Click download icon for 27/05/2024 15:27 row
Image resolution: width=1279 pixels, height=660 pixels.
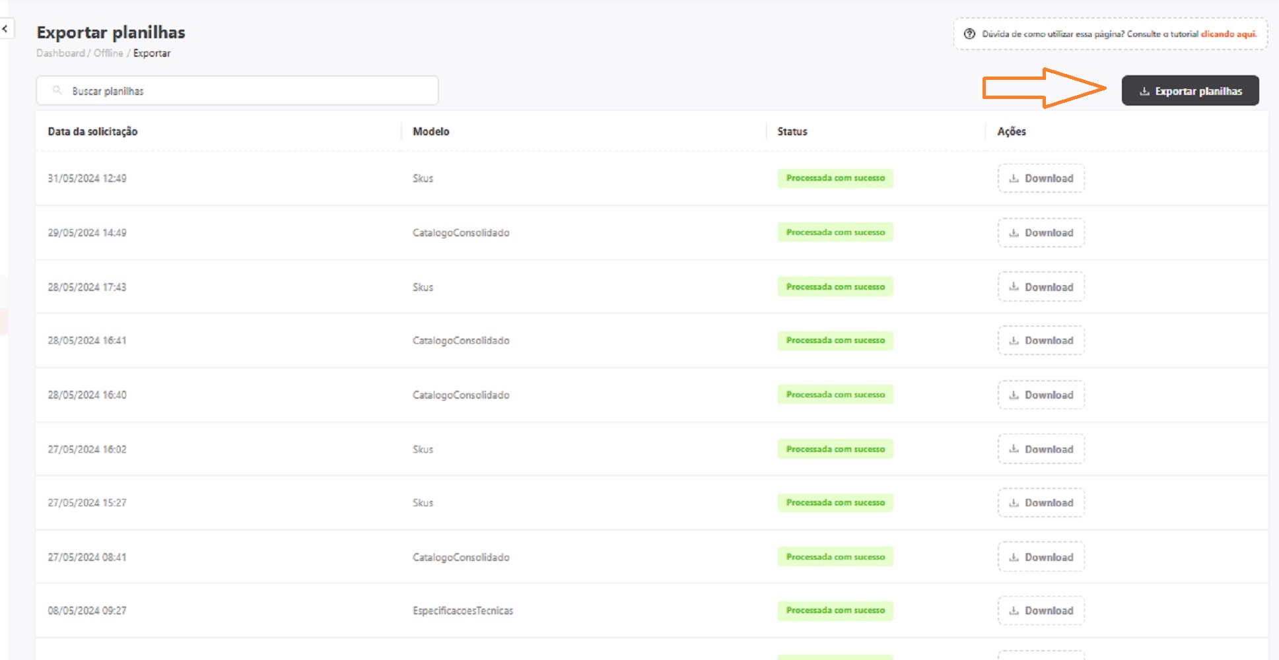pyautogui.click(x=1014, y=503)
